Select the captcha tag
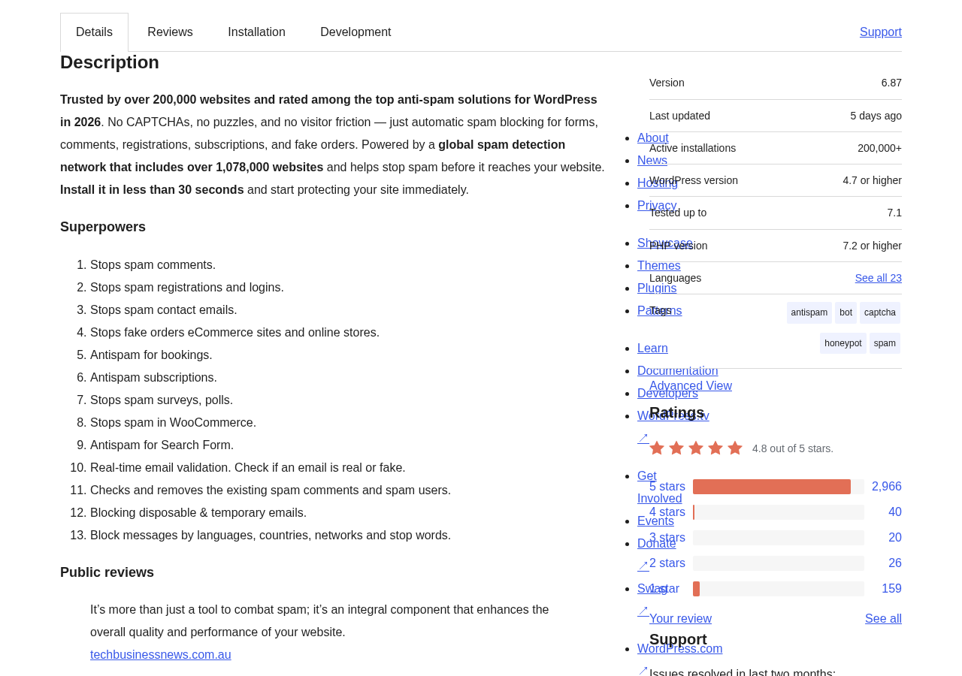Image resolution: width=962 pixels, height=676 pixels. click(x=880, y=312)
